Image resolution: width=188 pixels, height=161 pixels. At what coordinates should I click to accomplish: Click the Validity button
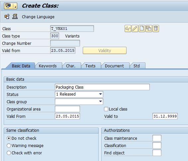[x=105, y=50]
